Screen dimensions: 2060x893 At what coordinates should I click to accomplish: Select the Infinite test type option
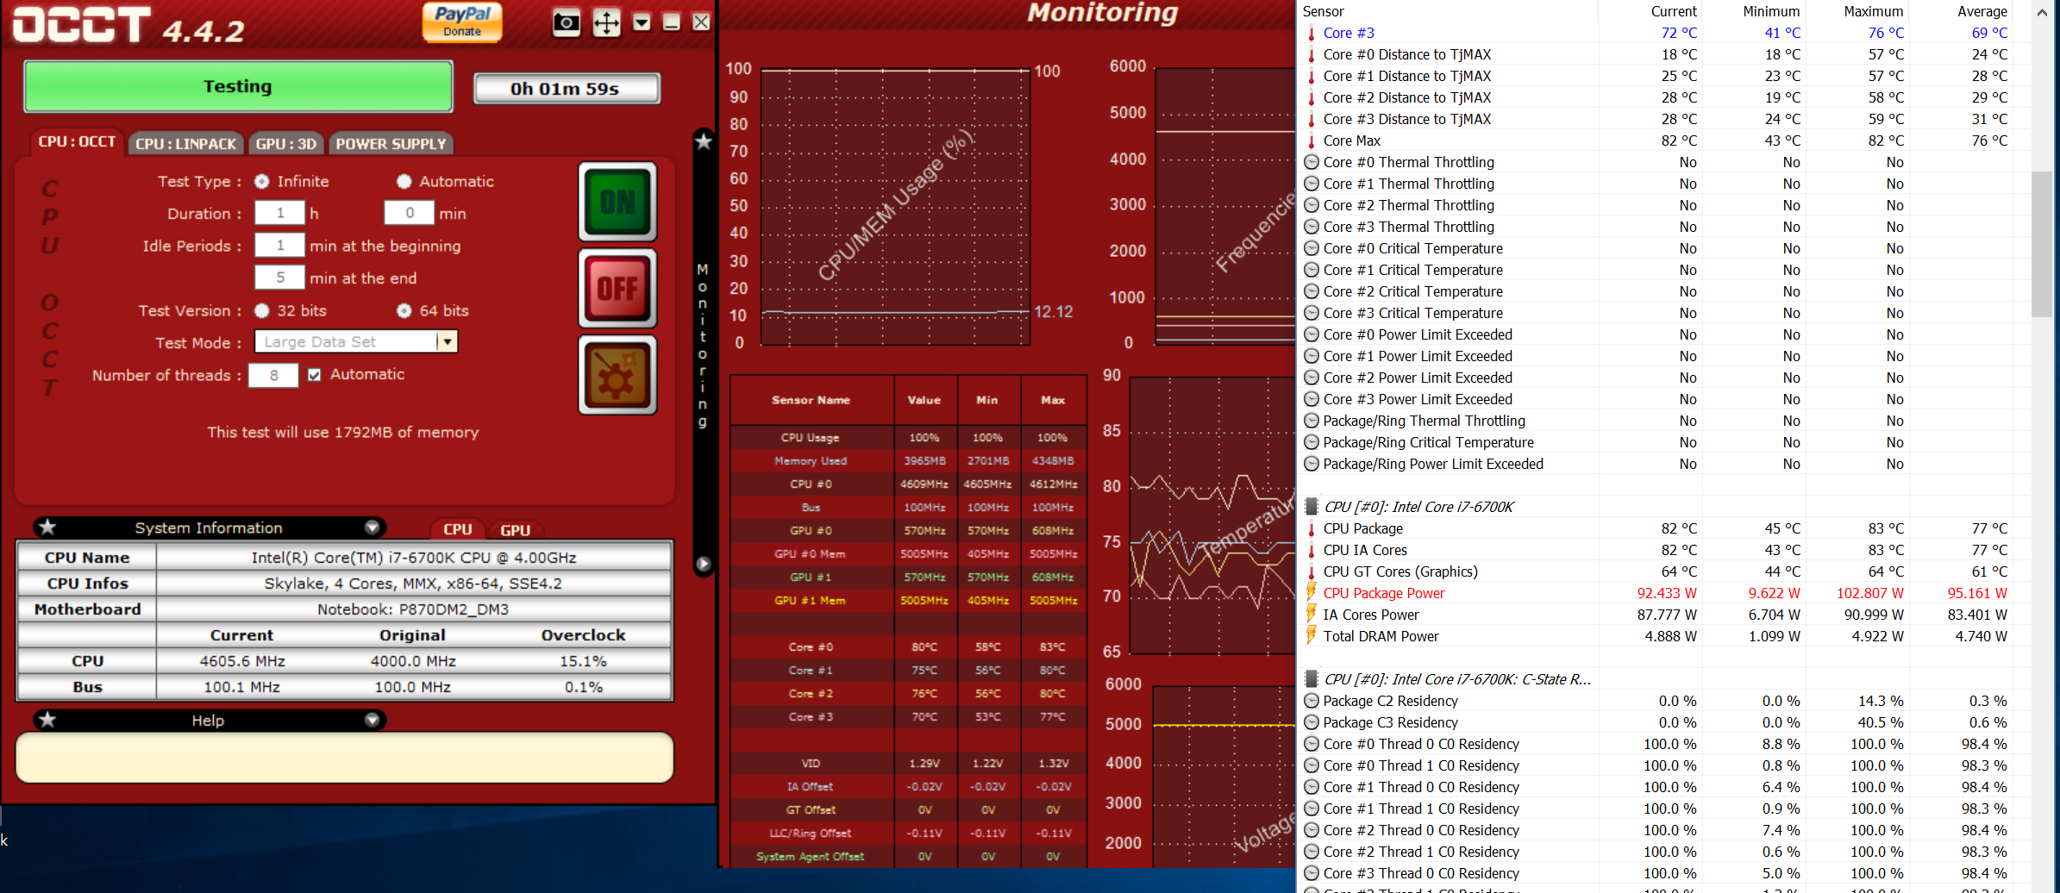tap(262, 181)
